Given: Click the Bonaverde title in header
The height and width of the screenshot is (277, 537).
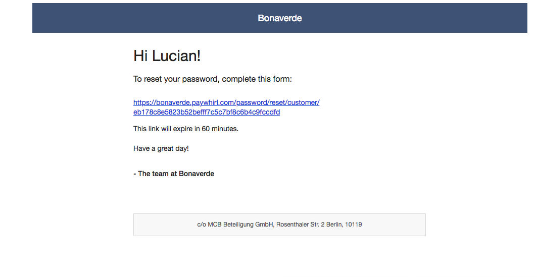Looking at the screenshot, I should (280, 18).
